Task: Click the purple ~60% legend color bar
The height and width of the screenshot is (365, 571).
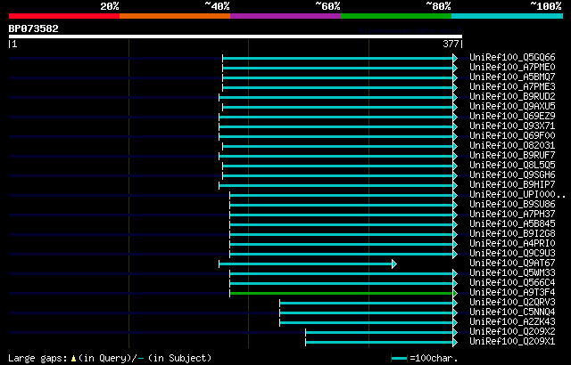Action: pos(285,16)
